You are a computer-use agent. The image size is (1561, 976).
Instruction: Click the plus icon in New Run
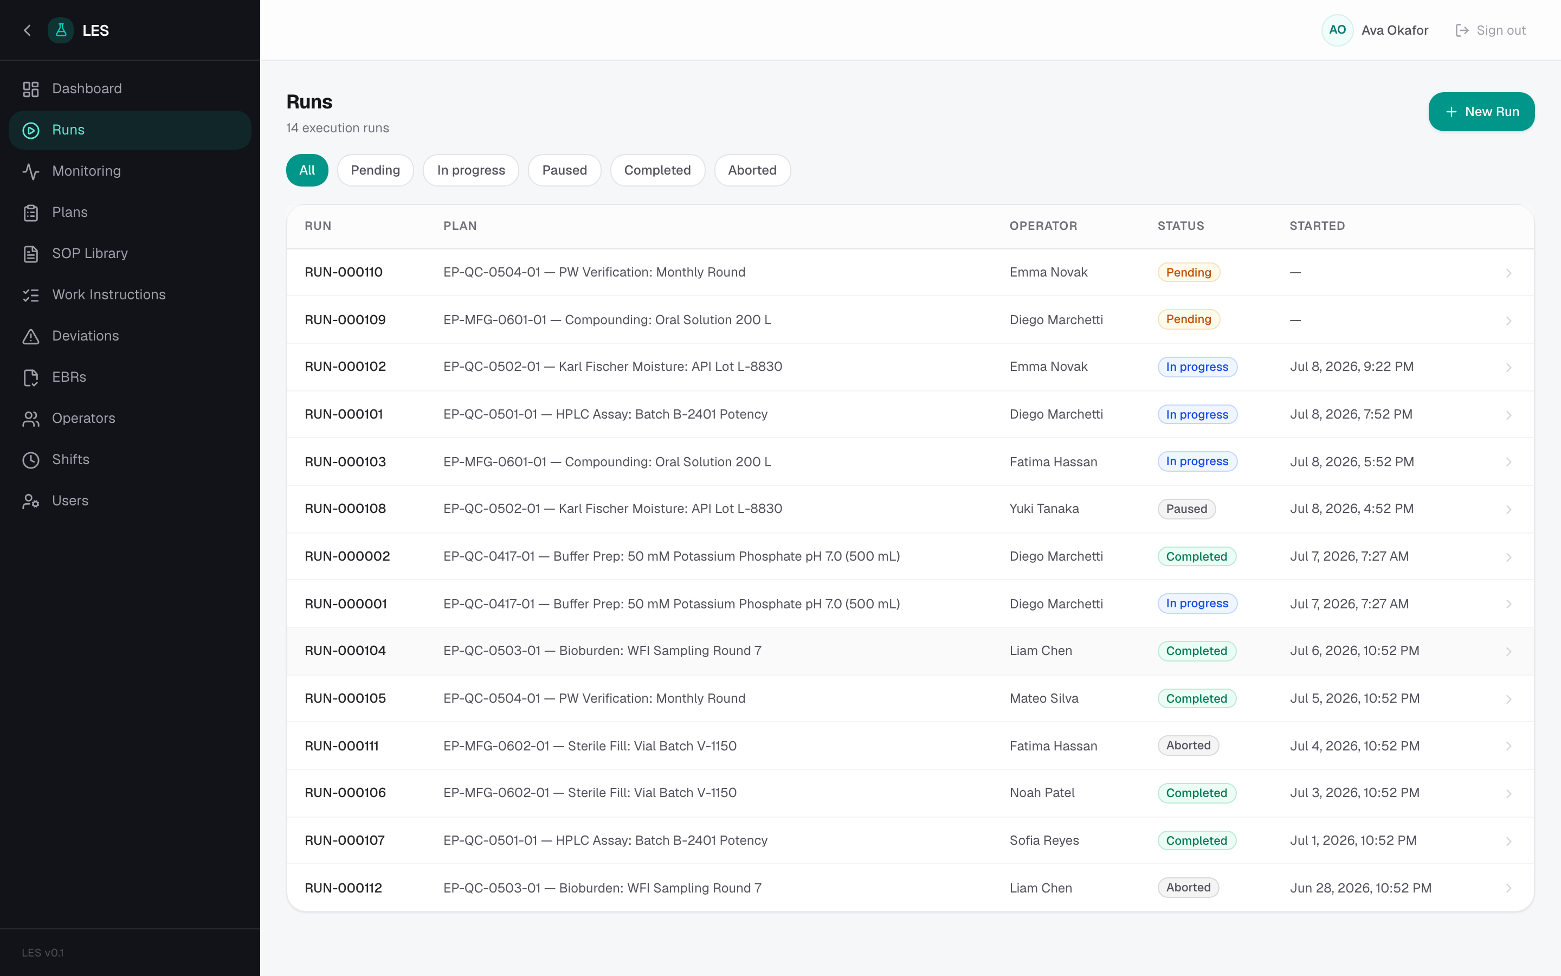point(1452,112)
